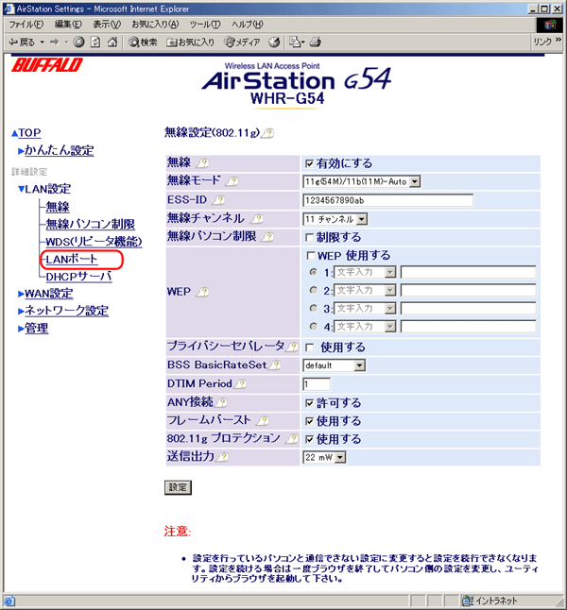Screen dimensions: 567x610
Task: Open WEP key 3 文字入力 dropdown
Action: pyautogui.click(x=365, y=309)
